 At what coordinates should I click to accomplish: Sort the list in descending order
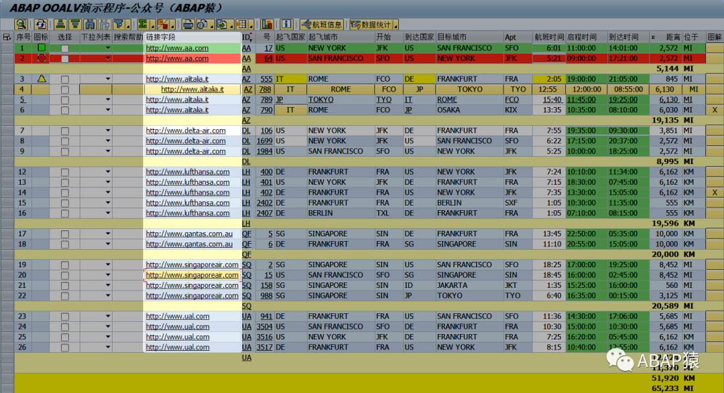(75, 25)
